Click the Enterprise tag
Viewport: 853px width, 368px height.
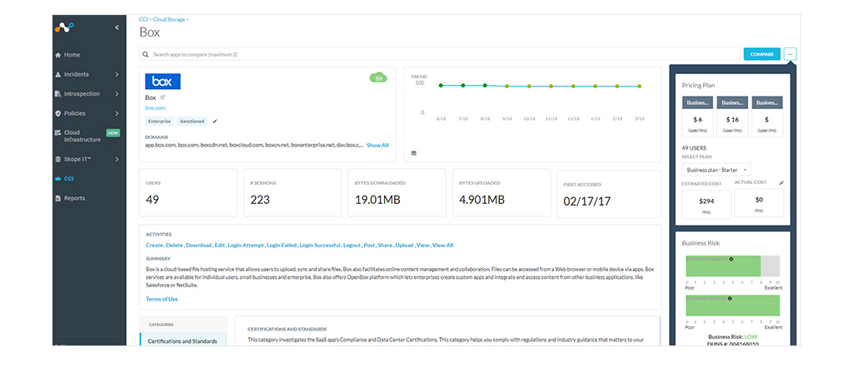[x=159, y=122]
